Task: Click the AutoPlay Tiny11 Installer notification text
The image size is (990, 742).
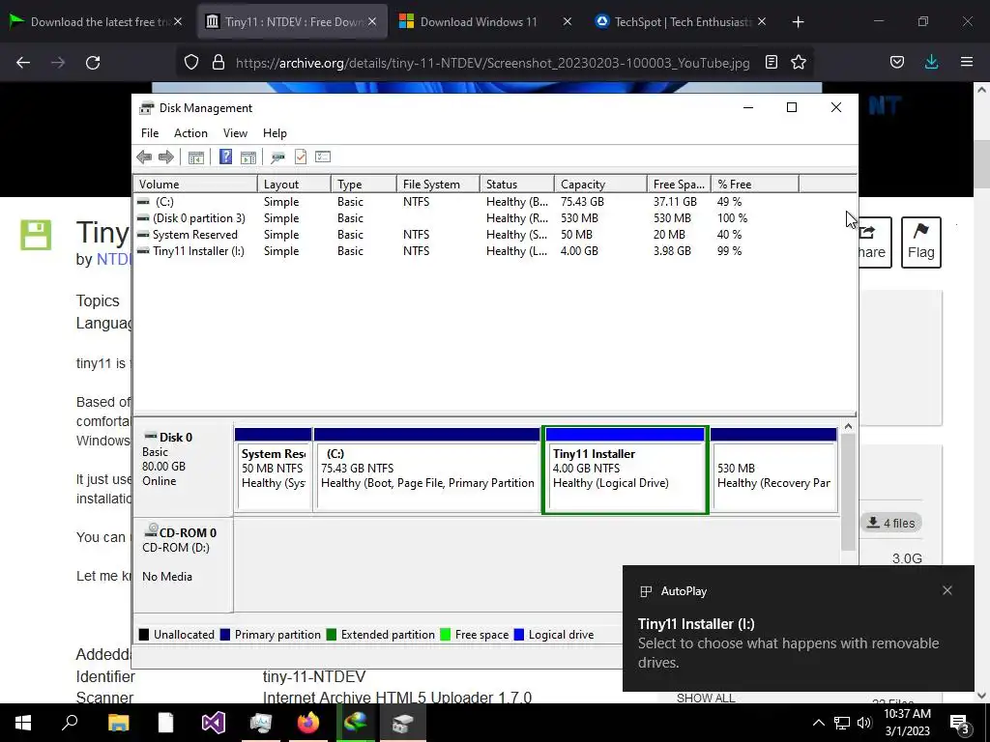Action: 788,642
